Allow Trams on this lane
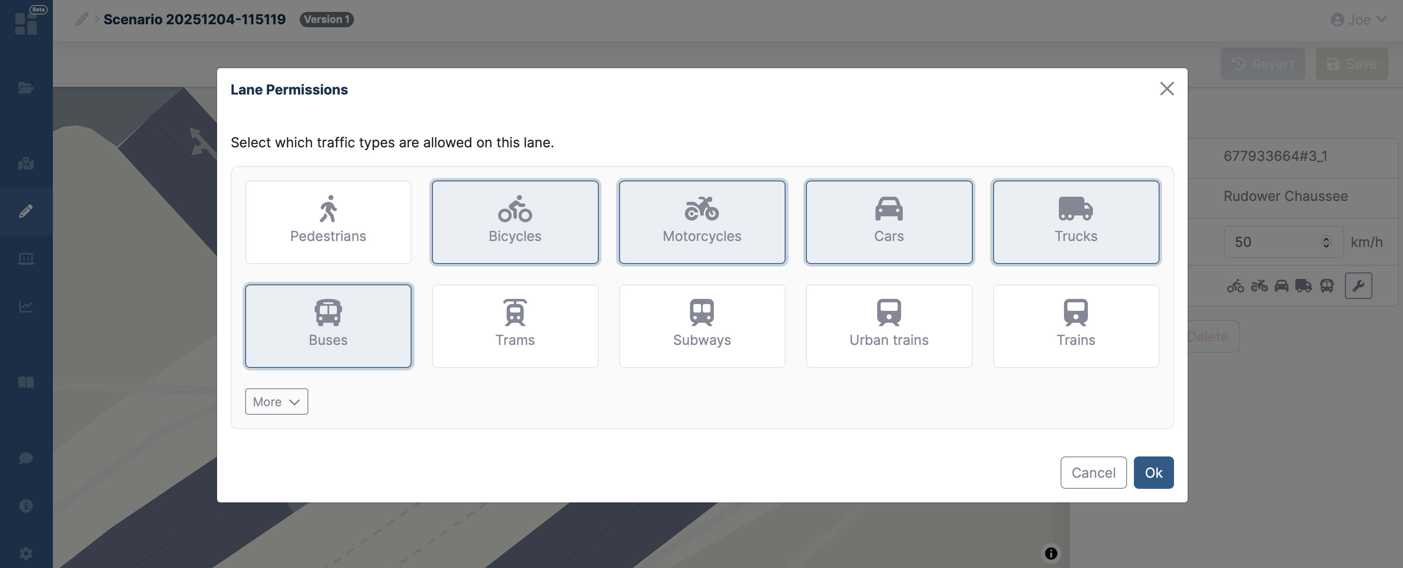The width and height of the screenshot is (1403, 568). (515, 326)
